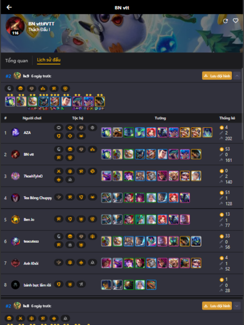Screen dimensions: 244x325
Task: Open bành bực lắm rồi player avatar
Action: [15, 285]
